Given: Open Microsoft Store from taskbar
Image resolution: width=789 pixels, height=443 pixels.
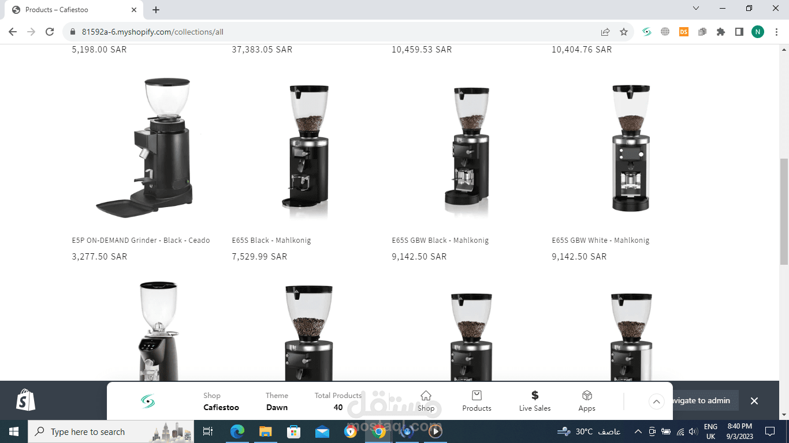Looking at the screenshot, I should pyautogui.click(x=294, y=431).
